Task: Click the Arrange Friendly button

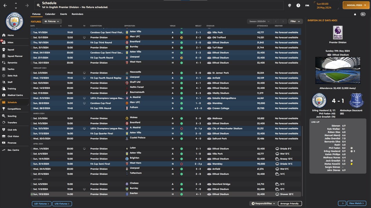Action: pos(290,203)
